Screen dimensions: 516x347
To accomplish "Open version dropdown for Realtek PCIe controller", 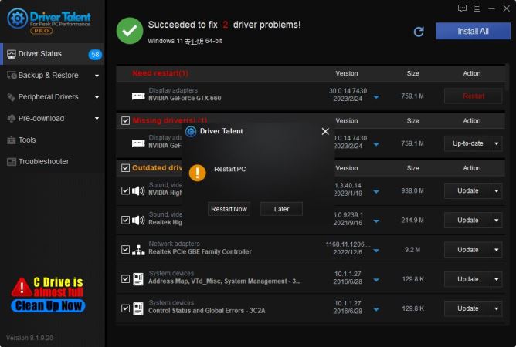I will [376, 251].
